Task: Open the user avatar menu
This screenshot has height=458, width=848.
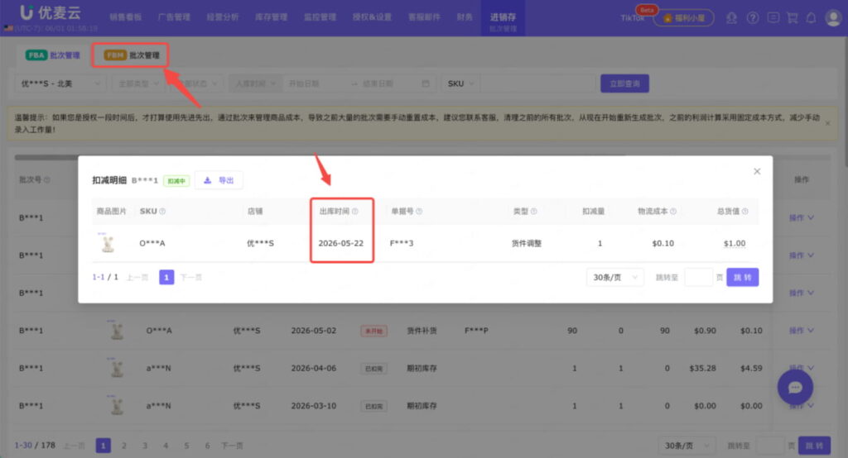Action: (x=833, y=18)
